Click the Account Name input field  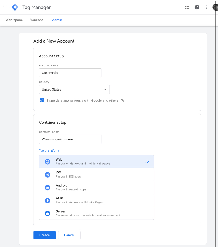(x=70, y=73)
